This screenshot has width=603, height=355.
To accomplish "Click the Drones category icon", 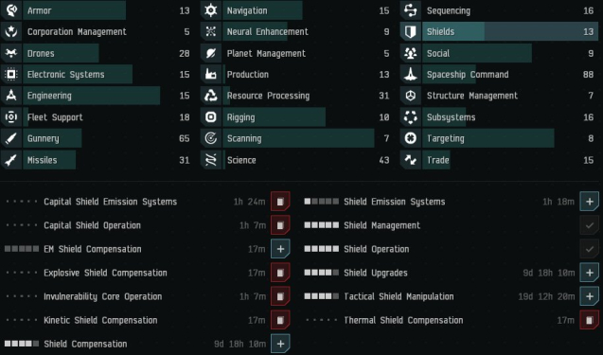I will click(11, 53).
